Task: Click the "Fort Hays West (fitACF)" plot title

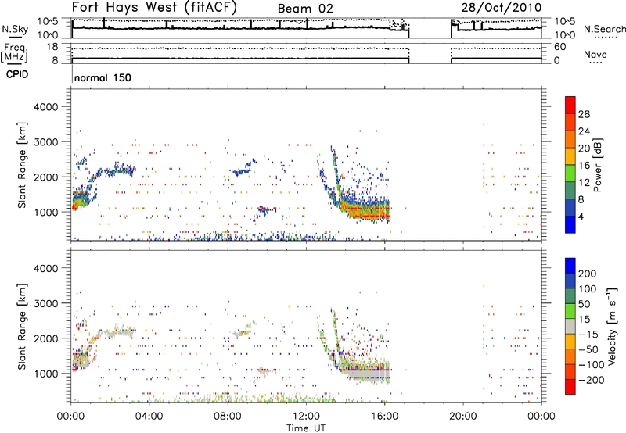Action: coord(154,7)
